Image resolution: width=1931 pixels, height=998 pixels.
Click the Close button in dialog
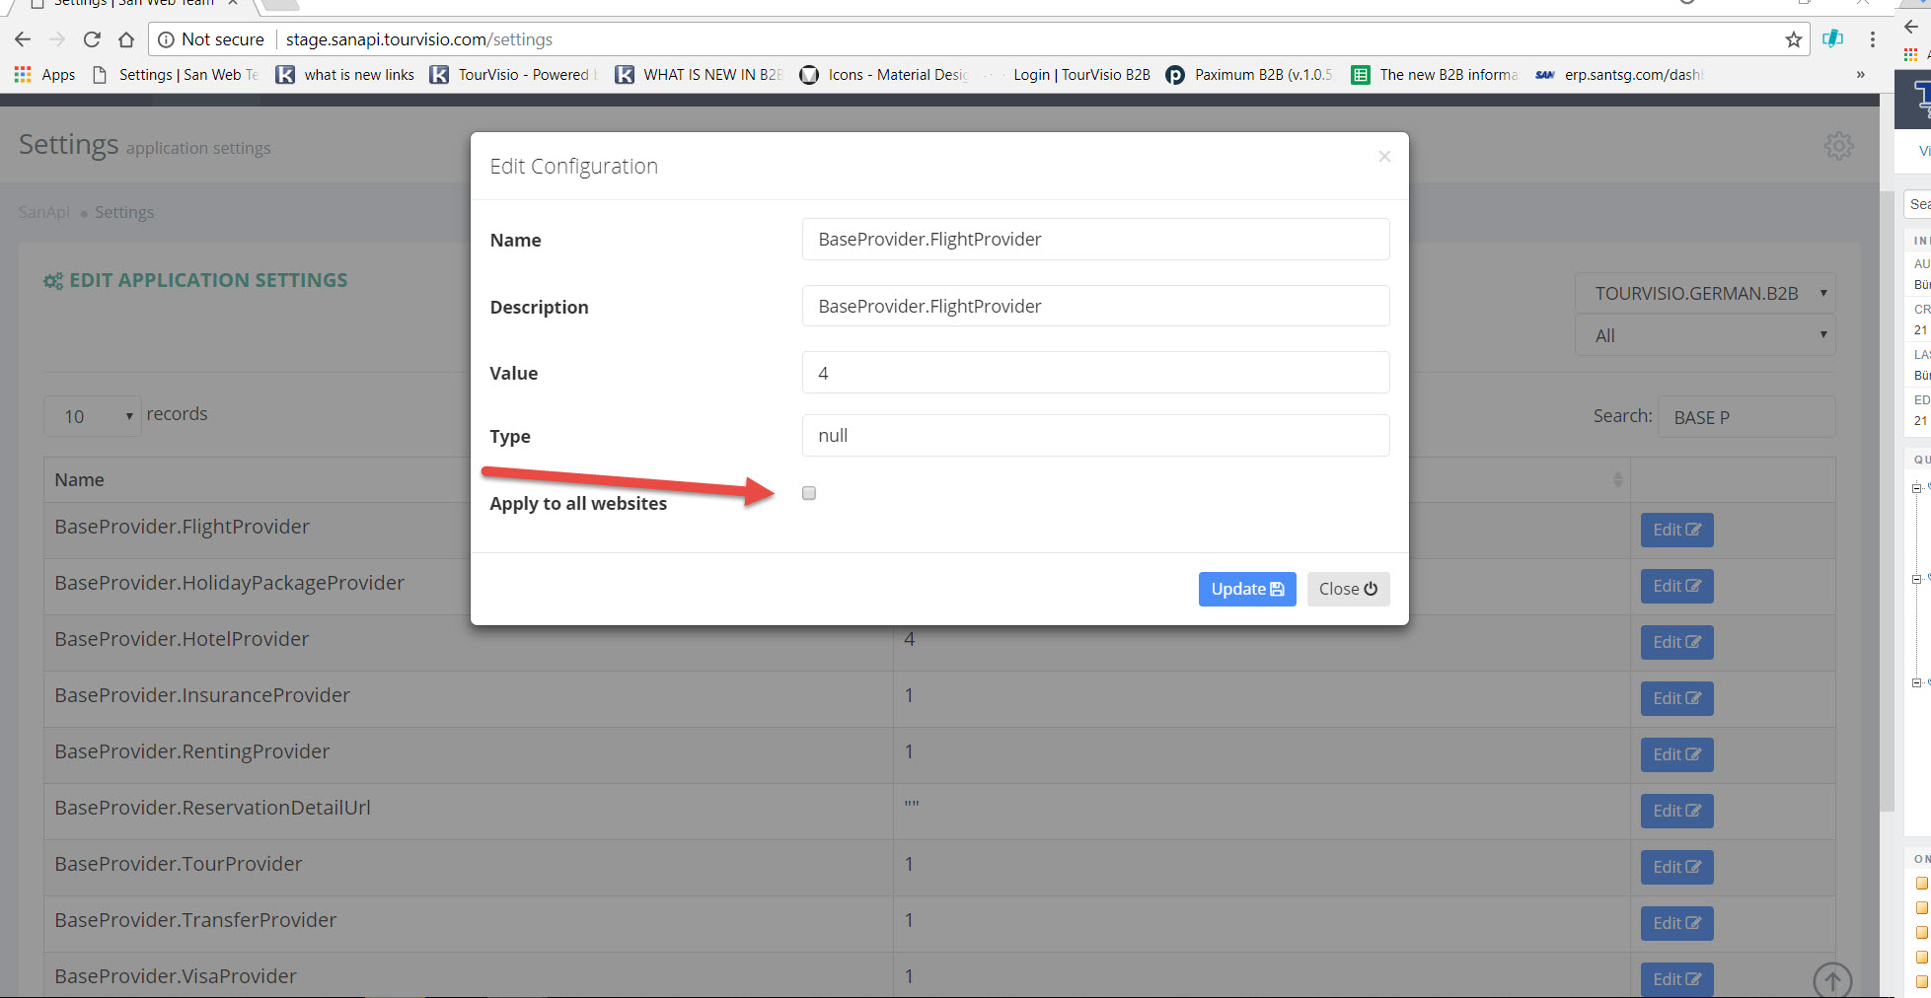point(1348,589)
